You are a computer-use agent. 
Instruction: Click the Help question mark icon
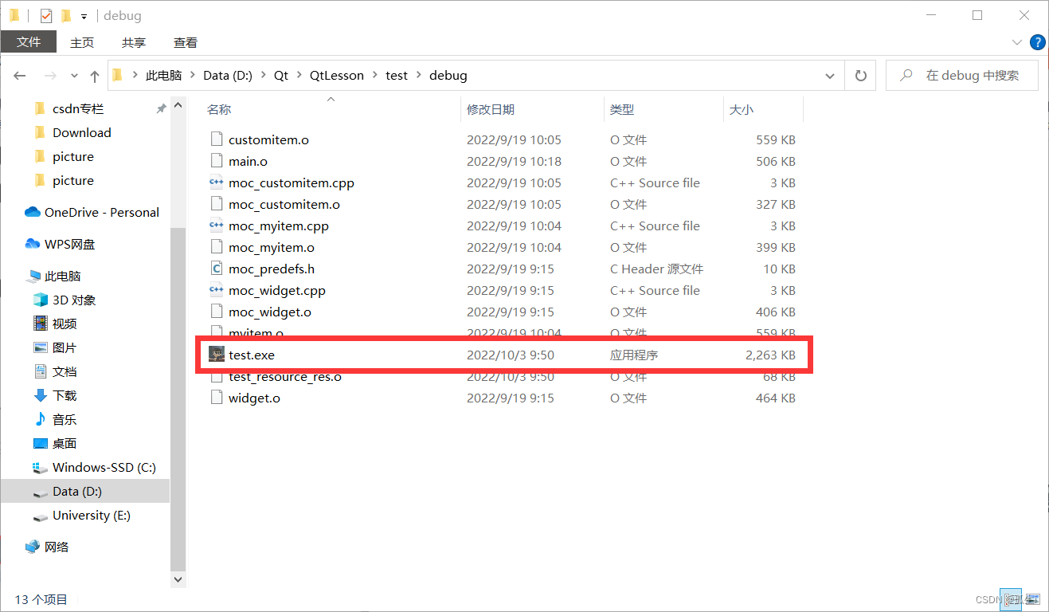point(1037,42)
